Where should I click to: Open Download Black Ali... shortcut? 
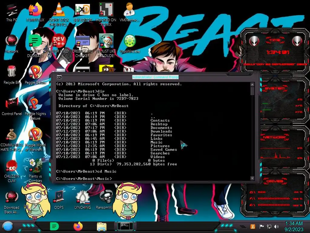click(x=12, y=202)
